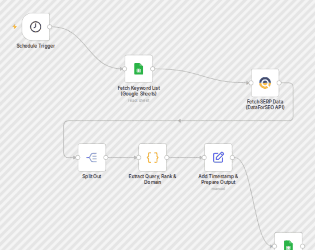
Task: Click the Schedule Trigger output connector
Action: [x=50, y=27]
